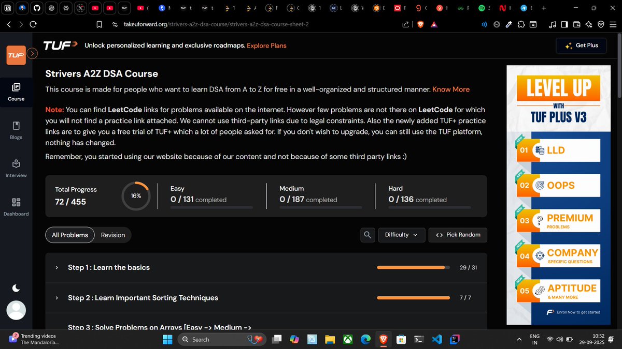Toggle dark mode moon icon
The image size is (622, 349).
point(16,287)
